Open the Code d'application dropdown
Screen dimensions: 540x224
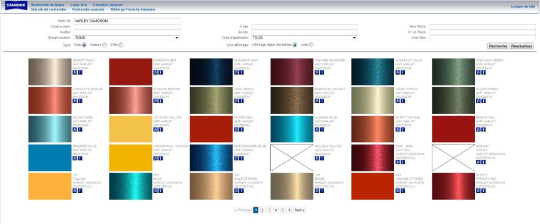coord(304,38)
